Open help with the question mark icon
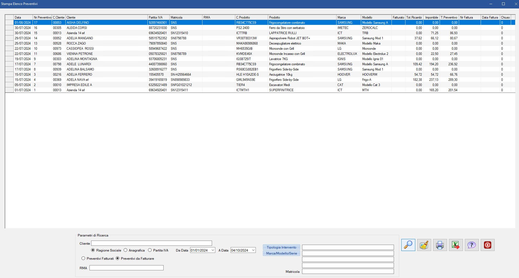This screenshot has height=278, width=519. [x=471, y=245]
